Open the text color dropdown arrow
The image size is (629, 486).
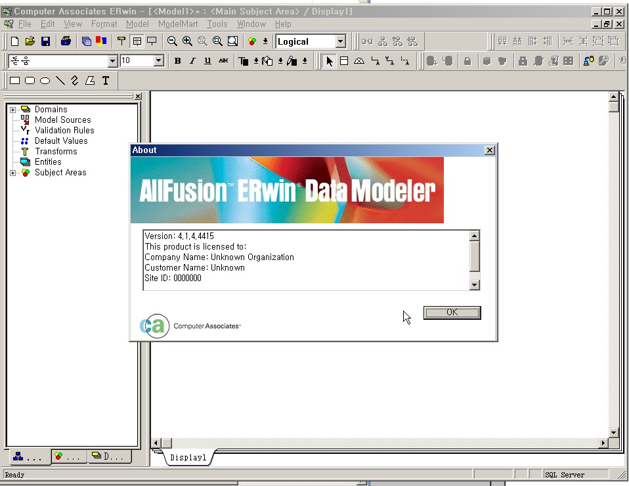tap(256, 61)
